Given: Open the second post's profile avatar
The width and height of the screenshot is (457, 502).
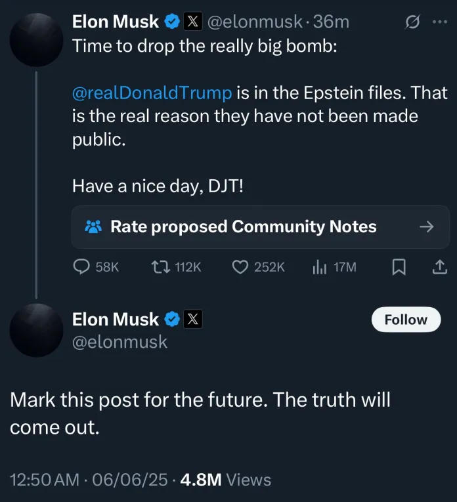Looking at the screenshot, I should click(x=37, y=330).
